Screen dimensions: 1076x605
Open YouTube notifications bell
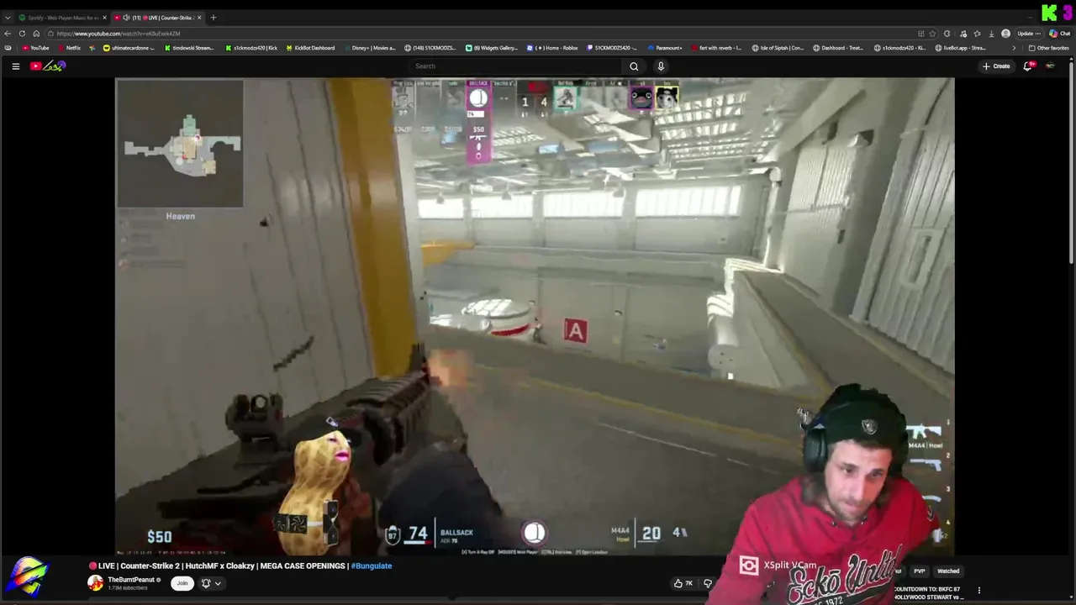point(1027,66)
